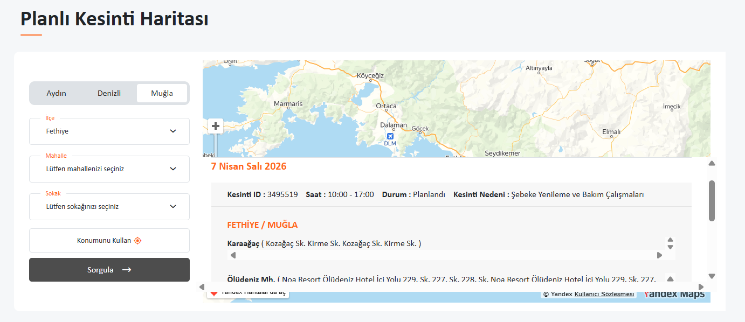
Task: Click Altınyayla label on the map
Action: [539, 68]
